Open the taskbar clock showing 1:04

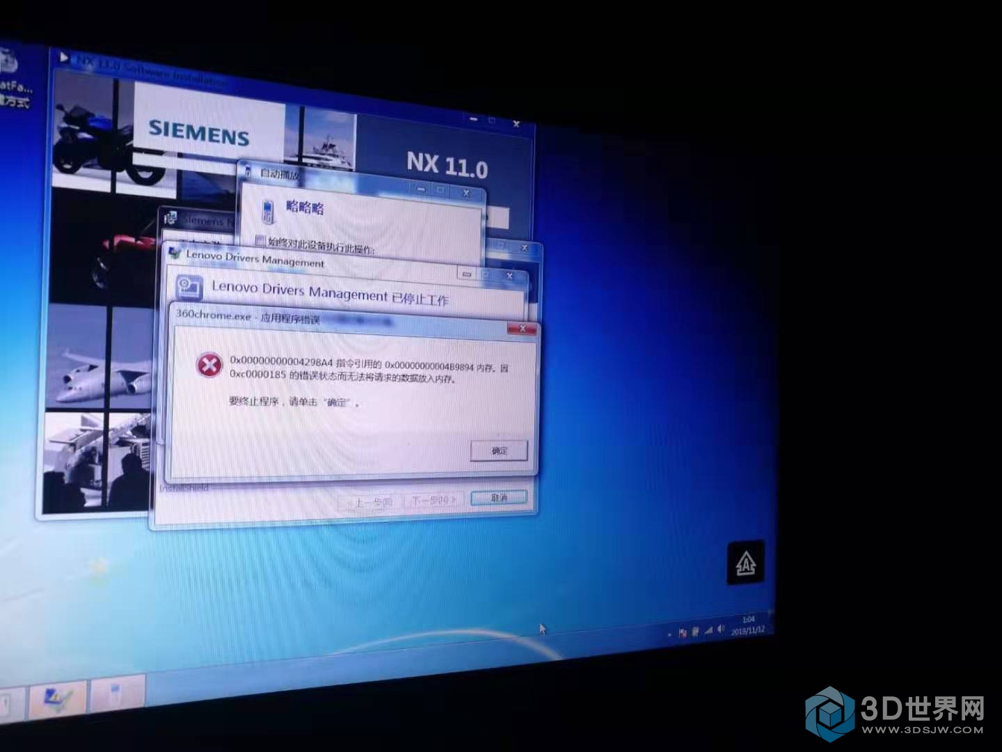coord(748,625)
